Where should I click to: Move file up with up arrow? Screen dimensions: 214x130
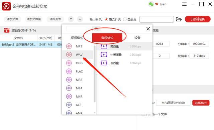click(71, 19)
